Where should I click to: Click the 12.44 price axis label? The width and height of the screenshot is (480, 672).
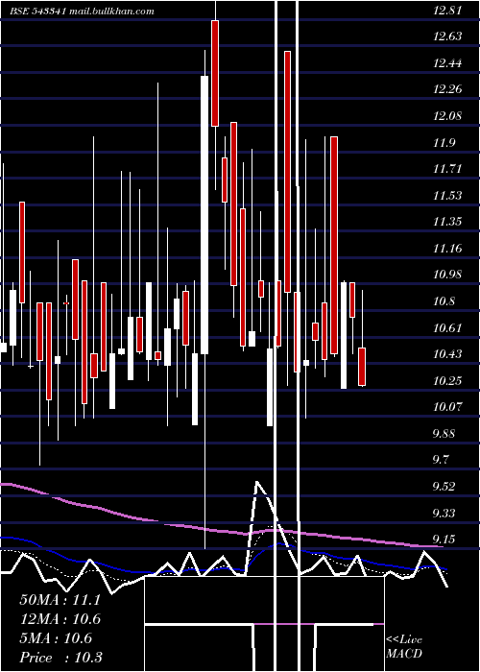coord(447,63)
